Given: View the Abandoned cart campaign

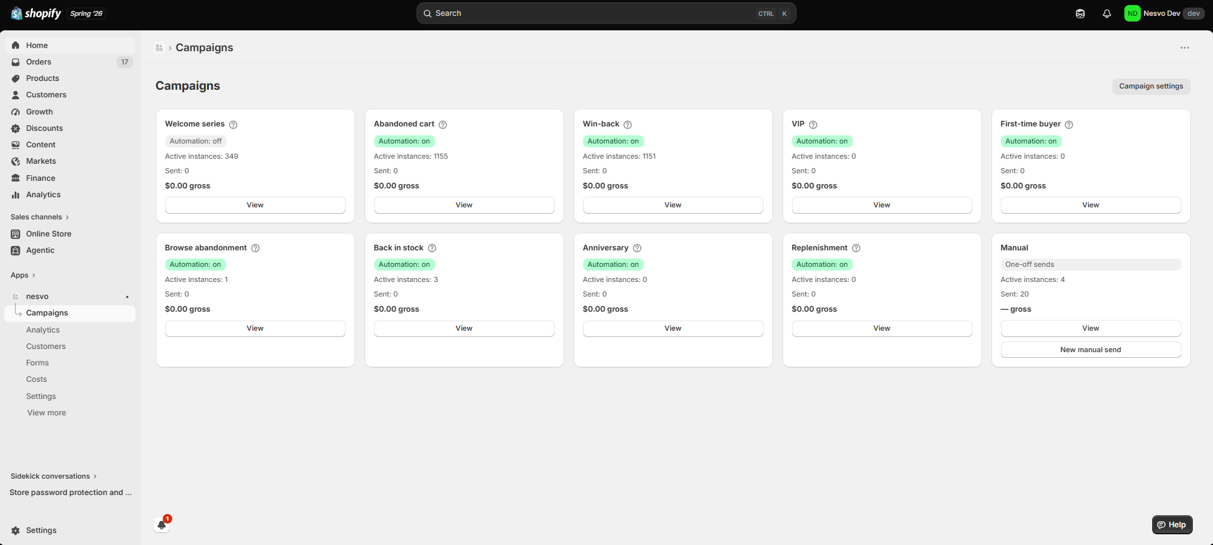Looking at the screenshot, I should pos(464,205).
